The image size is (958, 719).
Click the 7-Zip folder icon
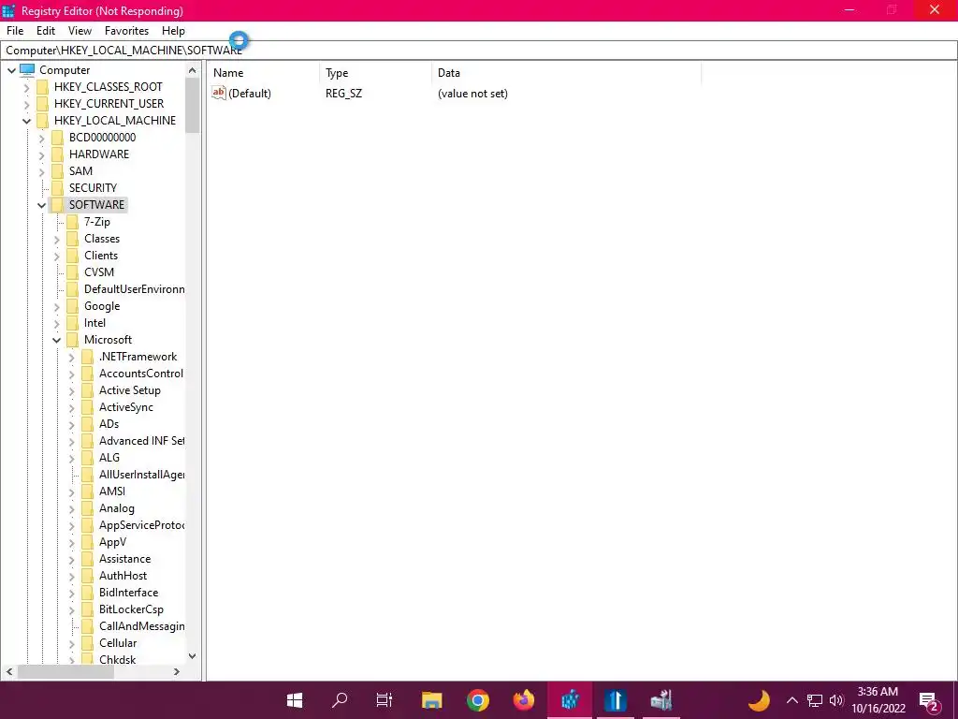tap(72, 221)
